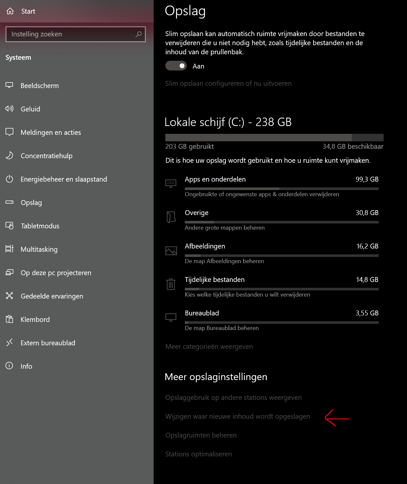This screenshot has height=484, width=407.
Task: Click the Bureaublad monitor icon
Action: coord(171,317)
